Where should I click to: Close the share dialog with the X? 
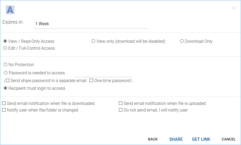click(234, 8)
